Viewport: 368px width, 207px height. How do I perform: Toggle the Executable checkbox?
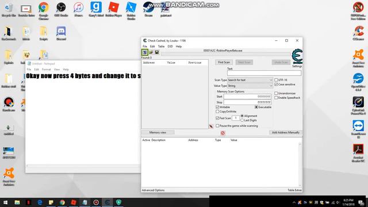[x=256, y=107]
